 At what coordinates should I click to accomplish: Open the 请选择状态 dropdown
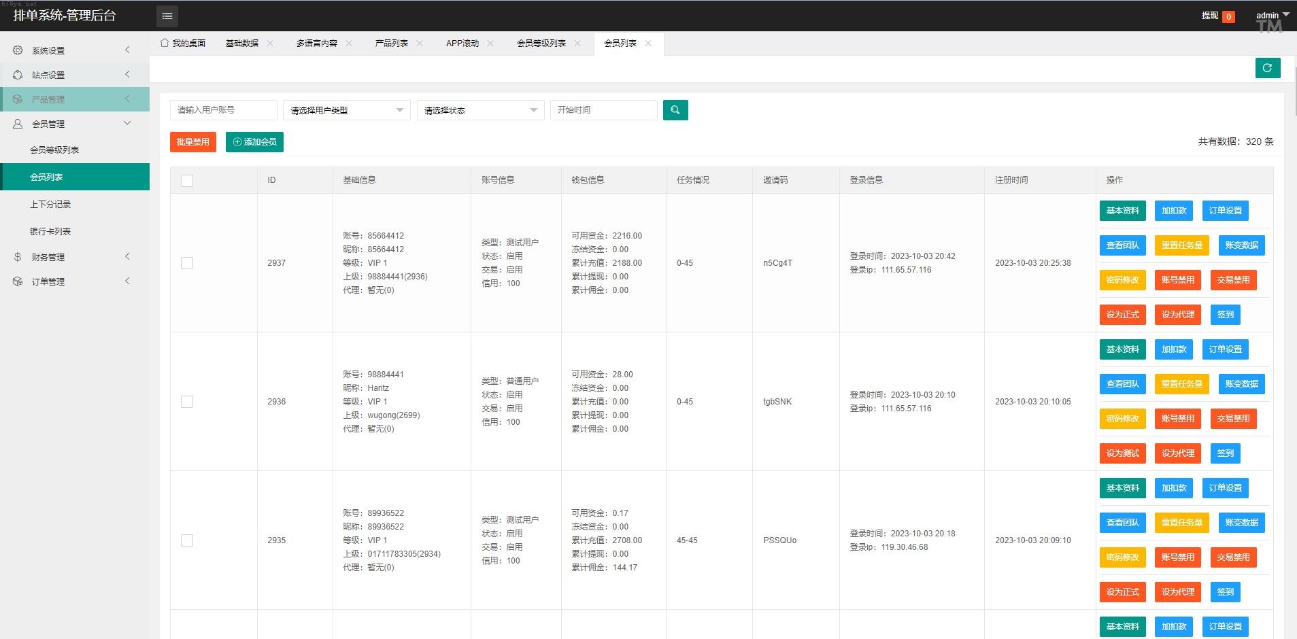click(480, 110)
